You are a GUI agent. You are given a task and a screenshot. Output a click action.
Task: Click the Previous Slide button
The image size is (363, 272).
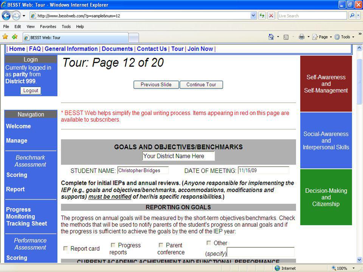(x=156, y=85)
